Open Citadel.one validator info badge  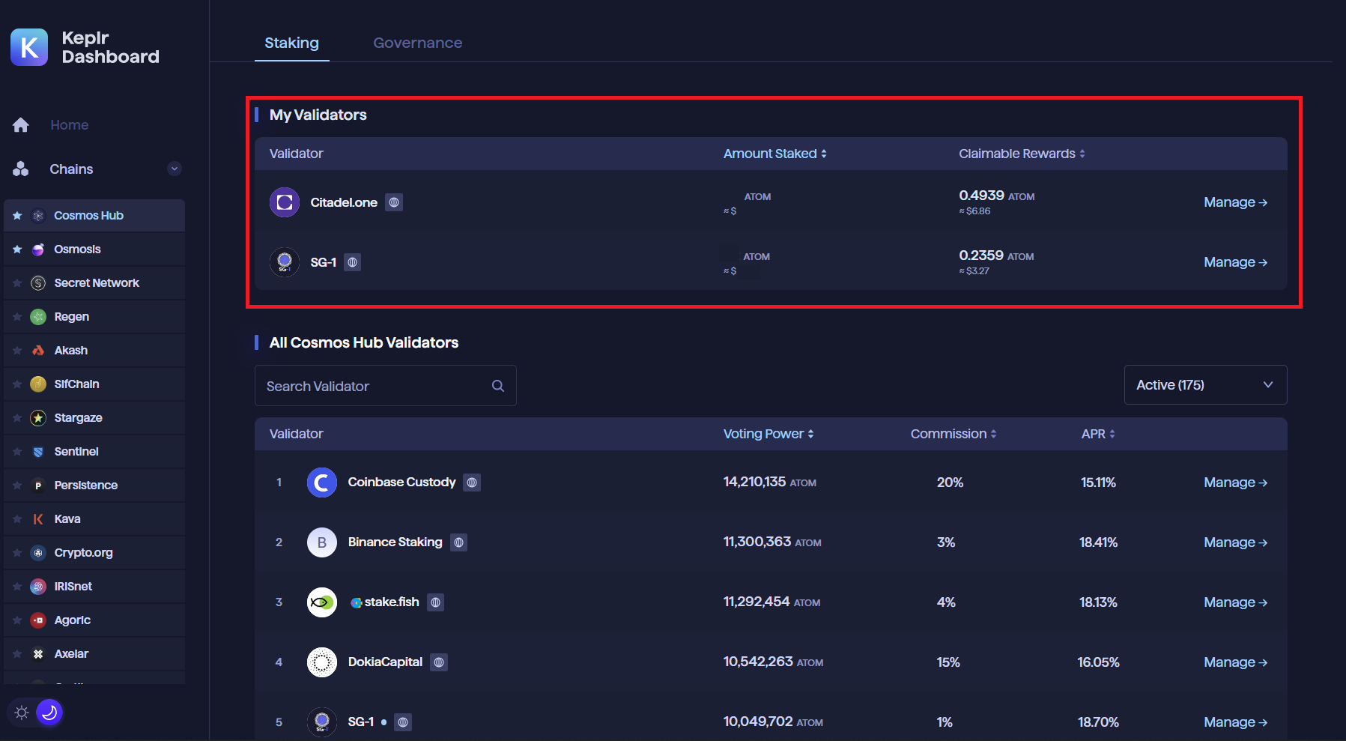click(x=394, y=202)
